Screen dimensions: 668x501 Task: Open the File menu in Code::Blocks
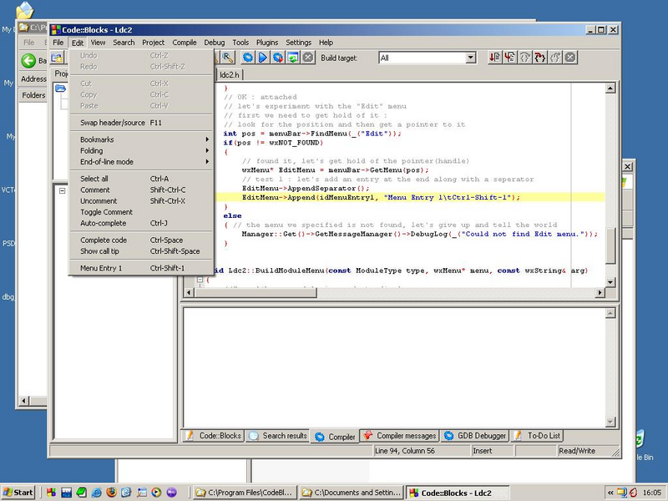(58, 43)
